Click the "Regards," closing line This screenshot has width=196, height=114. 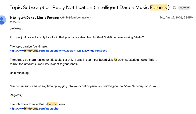[x=16, y=95]
